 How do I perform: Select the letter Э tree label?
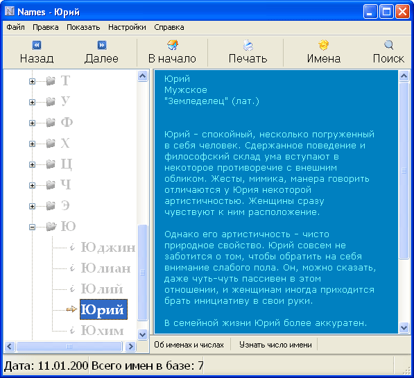(65, 206)
